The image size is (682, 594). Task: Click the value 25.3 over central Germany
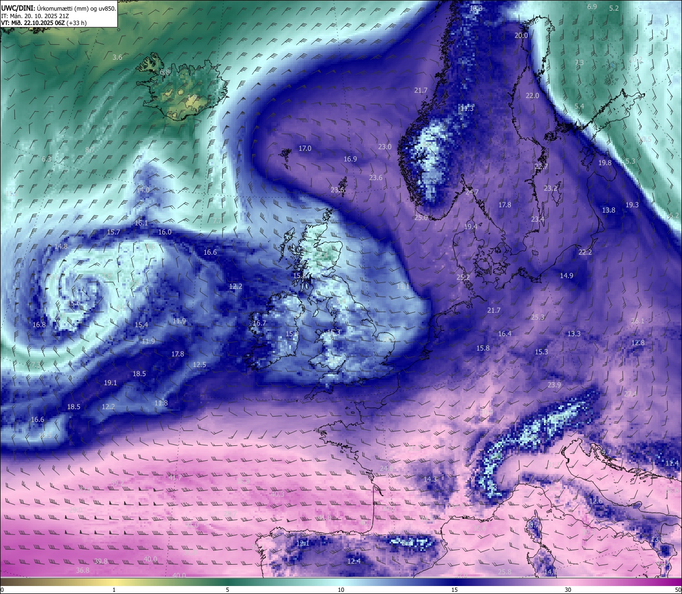pyautogui.click(x=538, y=317)
